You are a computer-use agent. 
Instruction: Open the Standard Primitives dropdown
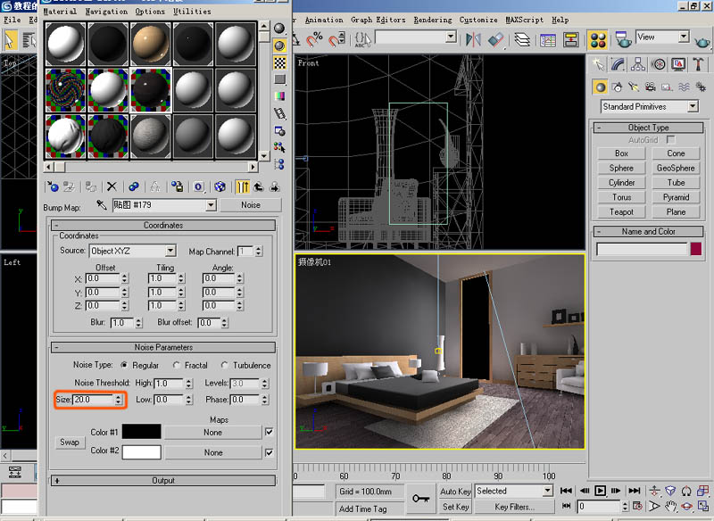coord(693,106)
